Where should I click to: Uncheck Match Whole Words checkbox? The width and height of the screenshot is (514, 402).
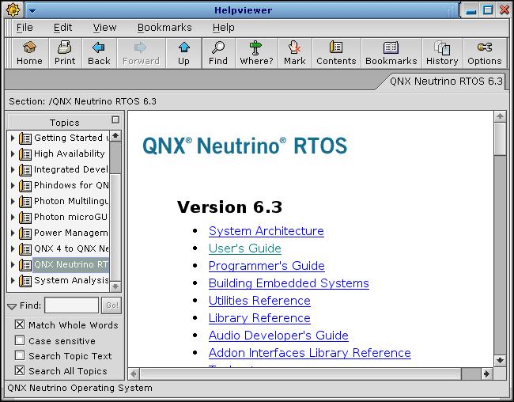point(20,325)
